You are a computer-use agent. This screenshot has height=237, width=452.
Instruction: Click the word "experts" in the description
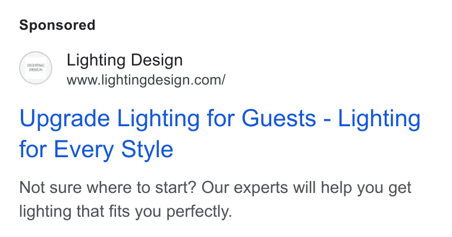[260, 189]
